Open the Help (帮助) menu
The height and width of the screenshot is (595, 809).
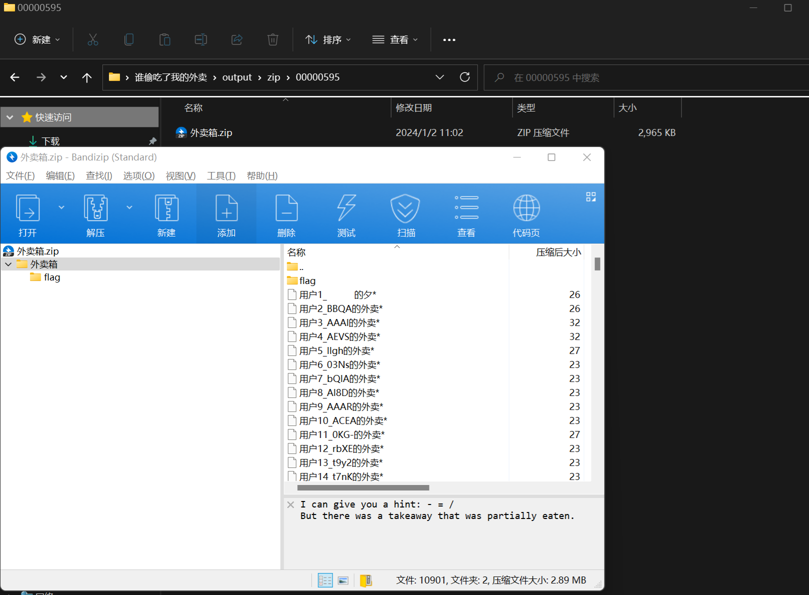point(262,176)
